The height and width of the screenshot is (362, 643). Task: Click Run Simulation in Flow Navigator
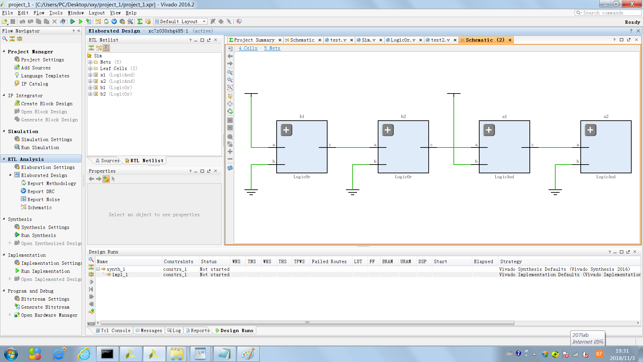click(40, 147)
